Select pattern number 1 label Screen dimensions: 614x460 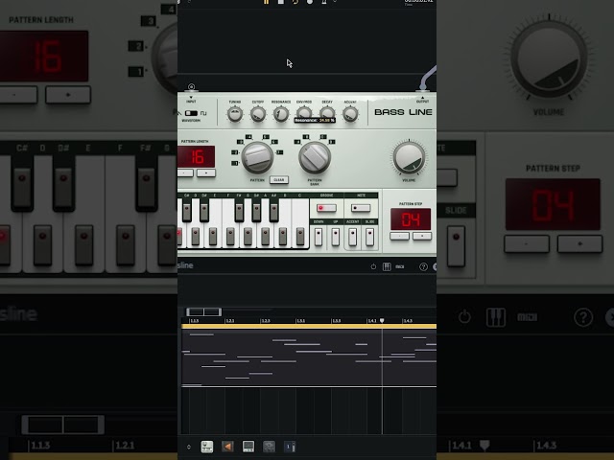tap(234, 163)
